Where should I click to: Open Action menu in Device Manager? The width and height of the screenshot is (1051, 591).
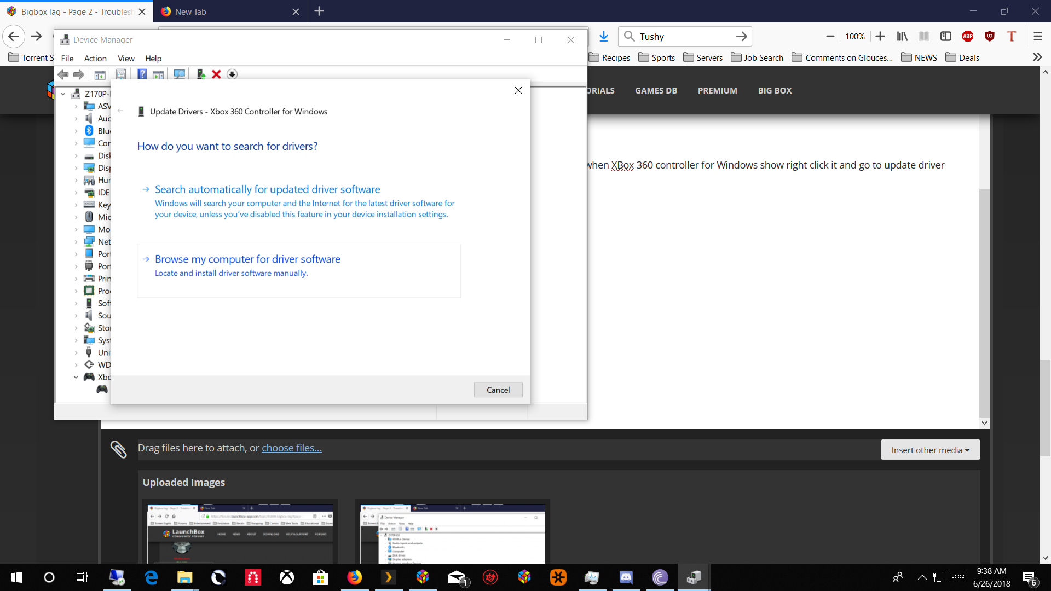95,59
